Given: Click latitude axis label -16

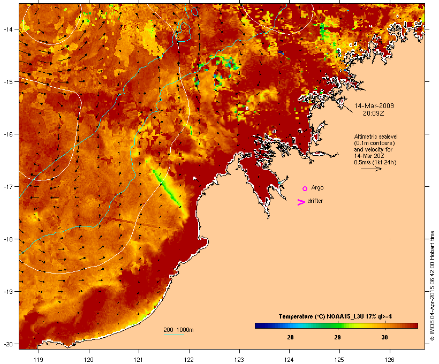Looking at the screenshot, I should click(8, 134).
